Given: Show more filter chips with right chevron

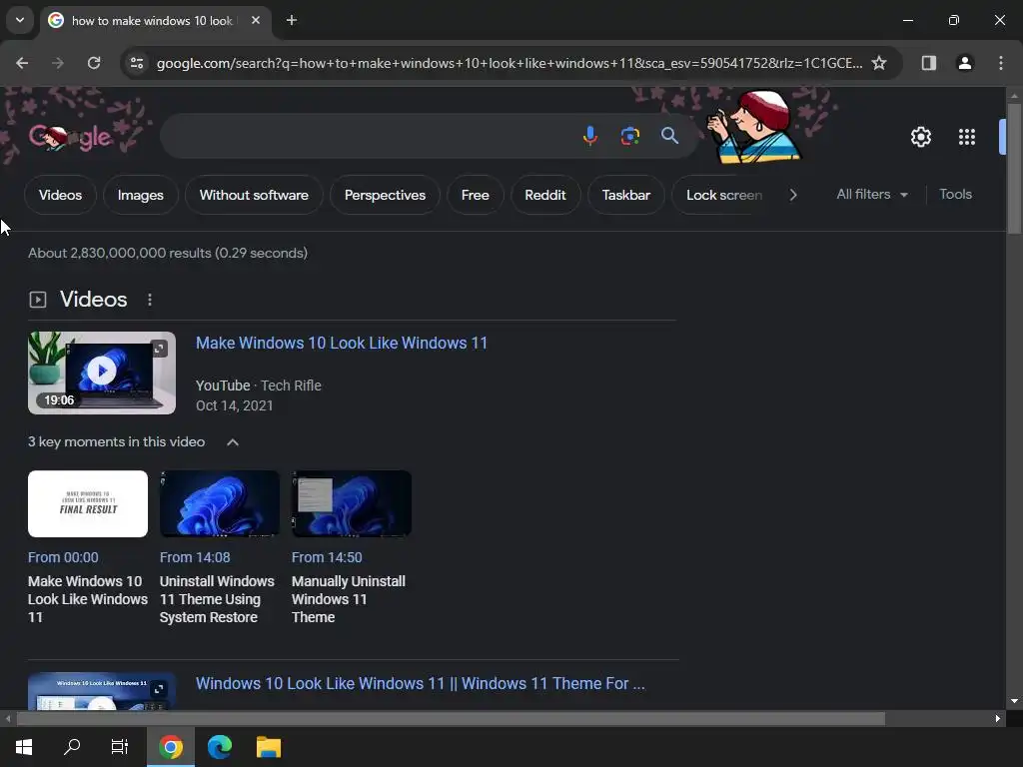Looking at the screenshot, I should coord(792,195).
